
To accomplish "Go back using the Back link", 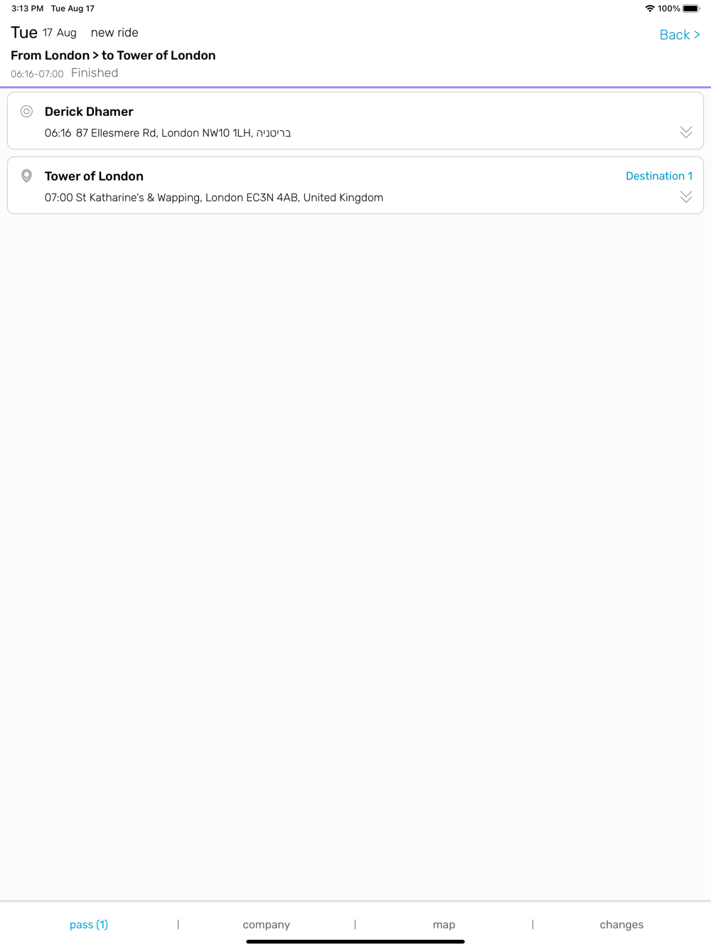I will point(680,35).
